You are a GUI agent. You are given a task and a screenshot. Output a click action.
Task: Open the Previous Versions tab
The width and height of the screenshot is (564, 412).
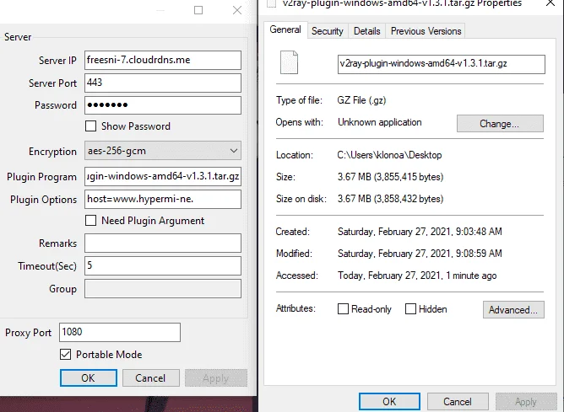(x=426, y=31)
